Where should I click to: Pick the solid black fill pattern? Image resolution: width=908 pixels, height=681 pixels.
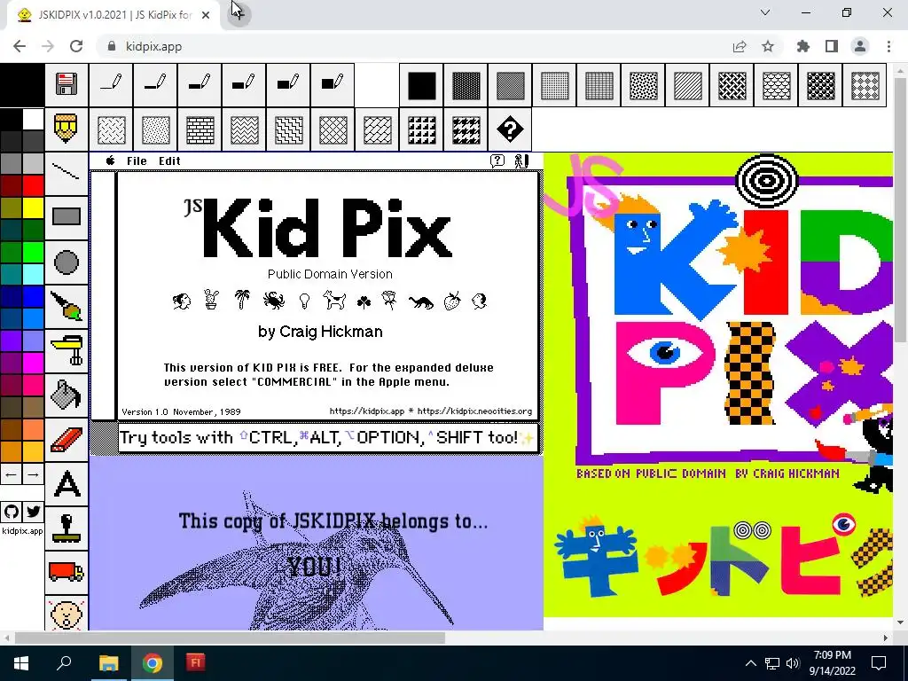[x=421, y=86]
